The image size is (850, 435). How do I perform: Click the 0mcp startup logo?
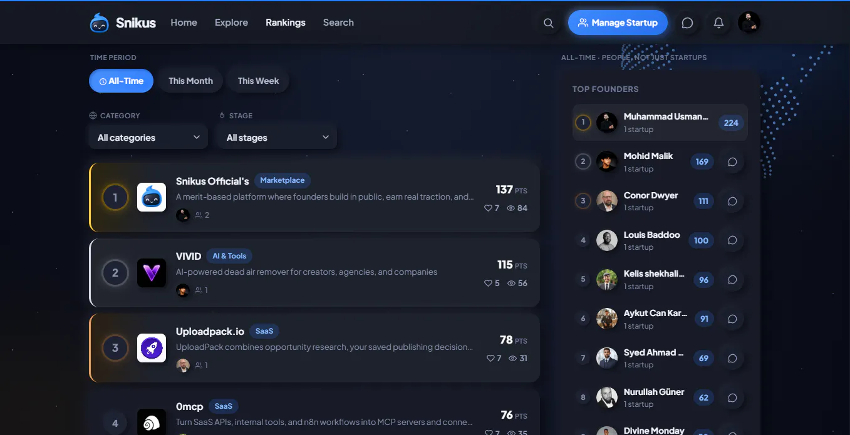click(152, 422)
